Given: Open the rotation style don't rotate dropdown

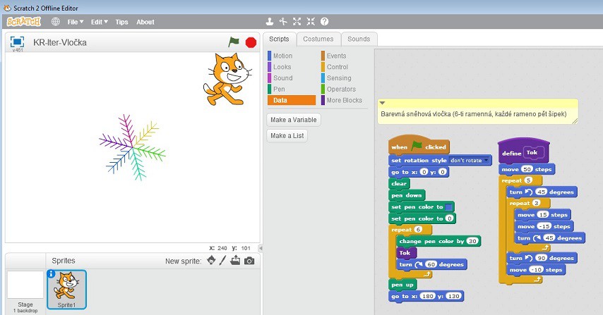Looking at the screenshot, I should coord(470,161).
